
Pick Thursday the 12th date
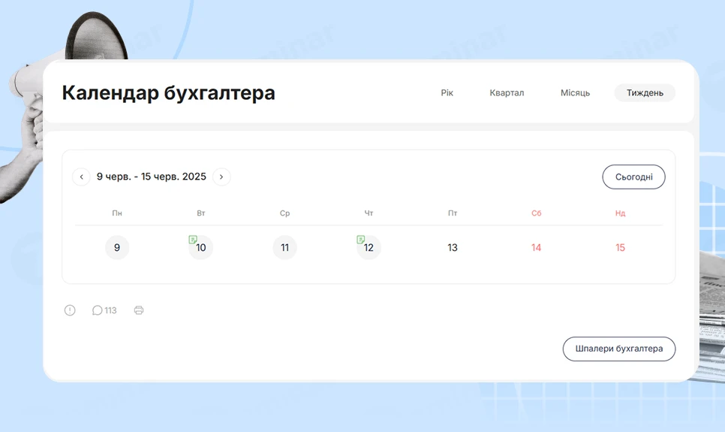point(369,249)
